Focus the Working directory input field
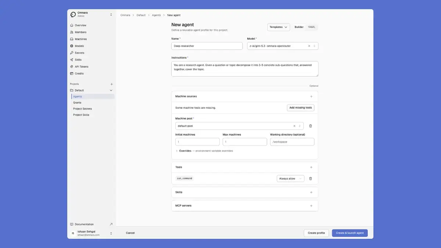 point(292,142)
